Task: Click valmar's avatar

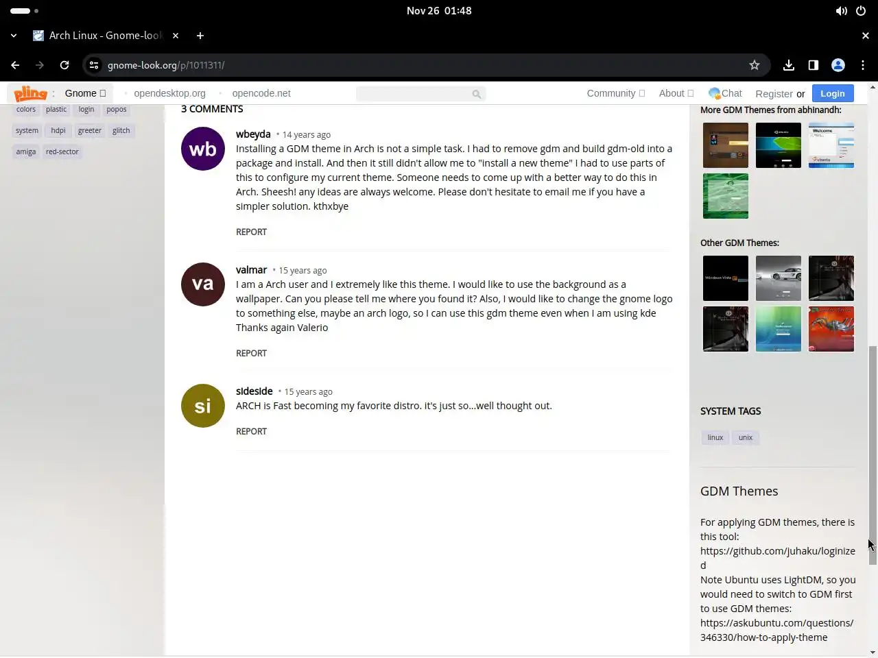Action: (203, 284)
